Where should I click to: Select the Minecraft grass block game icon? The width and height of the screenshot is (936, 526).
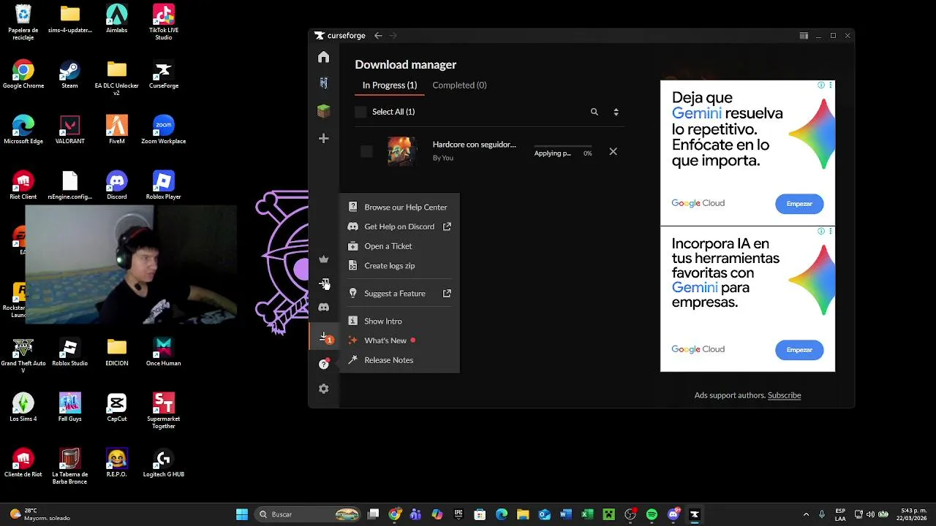(324, 111)
